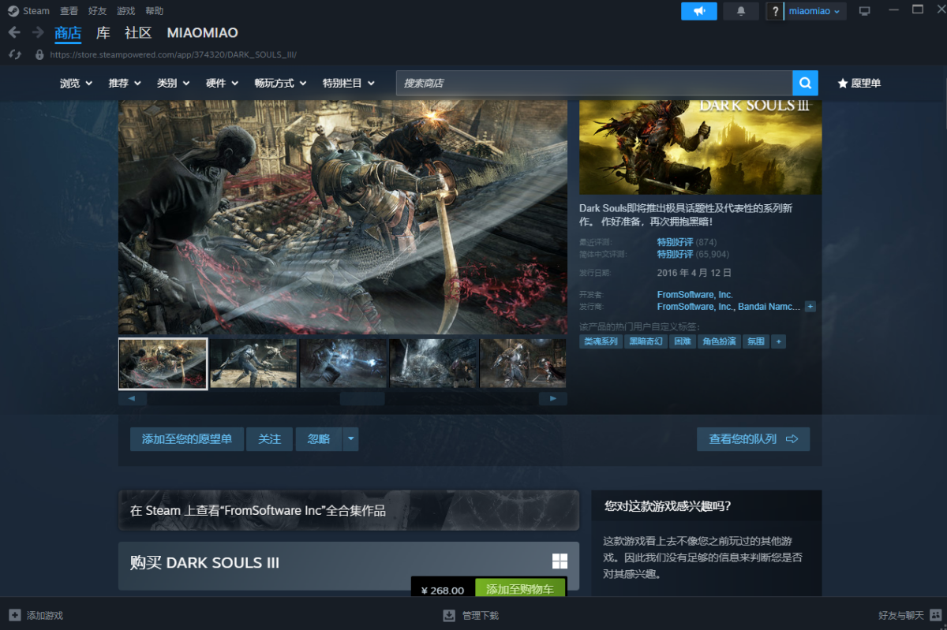Open the notifications bell icon
Viewport: 947px width, 630px height.
[740, 11]
